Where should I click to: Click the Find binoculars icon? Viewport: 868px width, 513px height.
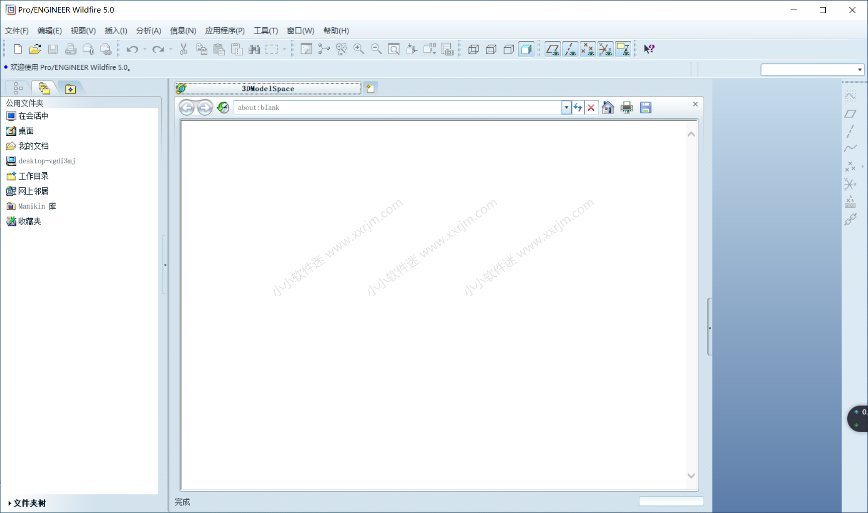tap(254, 49)
